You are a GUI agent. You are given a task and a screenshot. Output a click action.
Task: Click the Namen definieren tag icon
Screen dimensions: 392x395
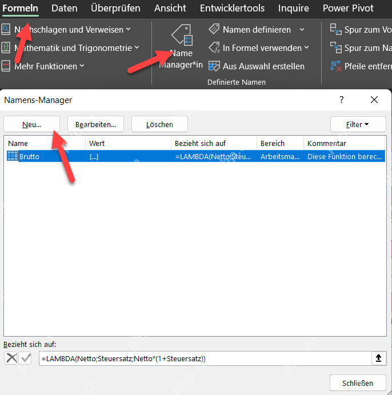coord(214,29)
